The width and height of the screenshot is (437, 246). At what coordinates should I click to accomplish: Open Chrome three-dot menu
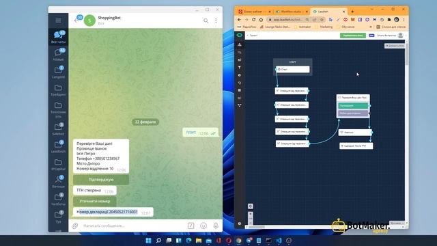click(404, 20)
